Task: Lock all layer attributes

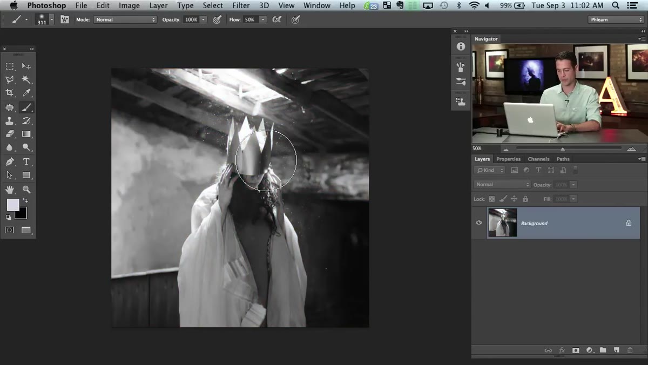Action: (x=525, y=199)
